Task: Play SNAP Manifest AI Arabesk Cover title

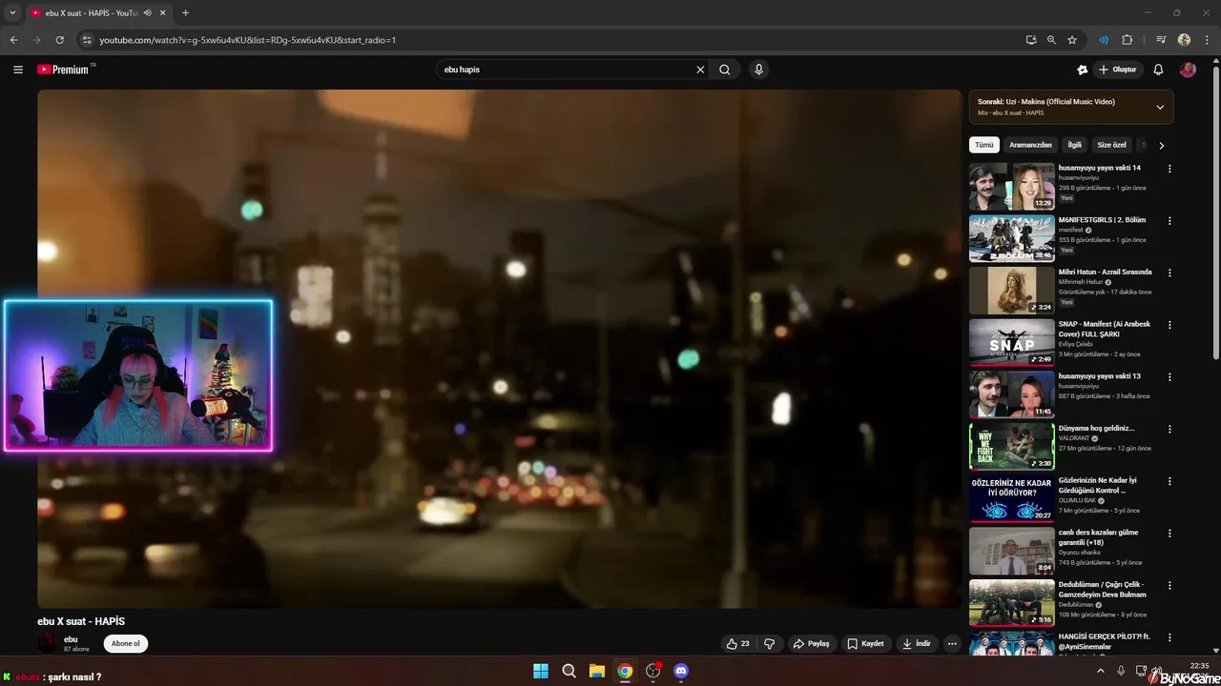Action: click(1105, 329)
